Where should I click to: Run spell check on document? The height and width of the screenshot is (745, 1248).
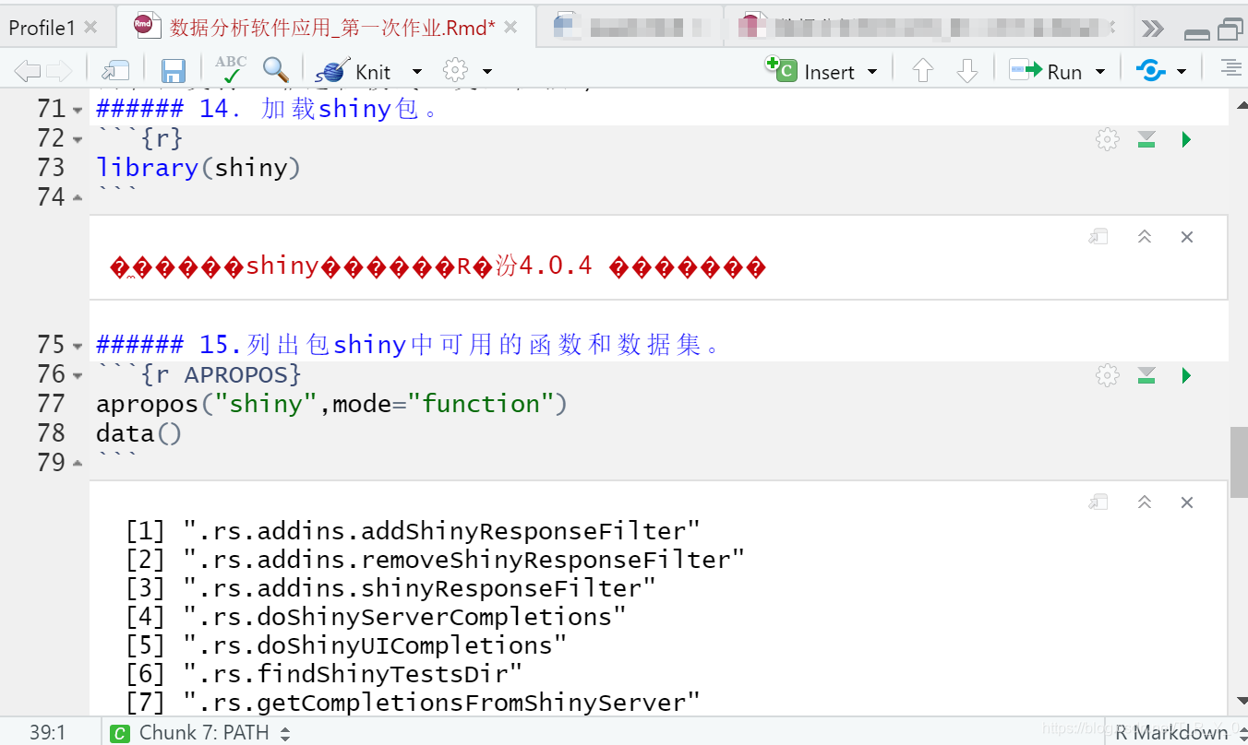(x=230, y=70)
